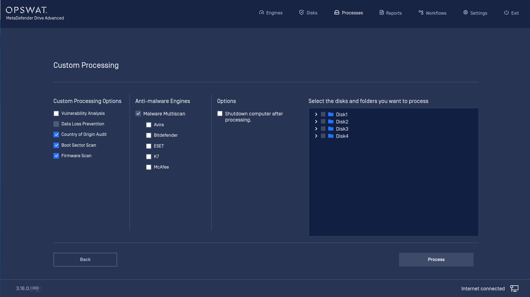Click the Back button
The width and height of the screenshot is (530, 297).
(x=85, y=260)
